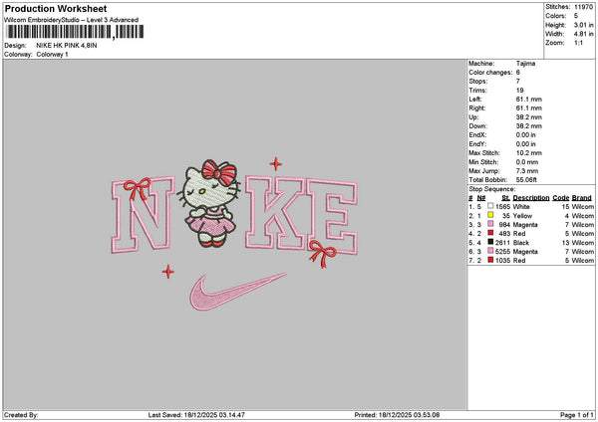Select the design name 'NIKE HK PINK 4,8IN'

67,46
